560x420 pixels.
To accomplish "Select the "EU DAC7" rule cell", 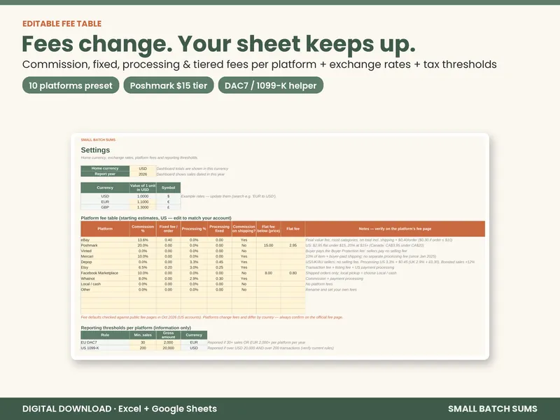I will [x=105, y=342].
